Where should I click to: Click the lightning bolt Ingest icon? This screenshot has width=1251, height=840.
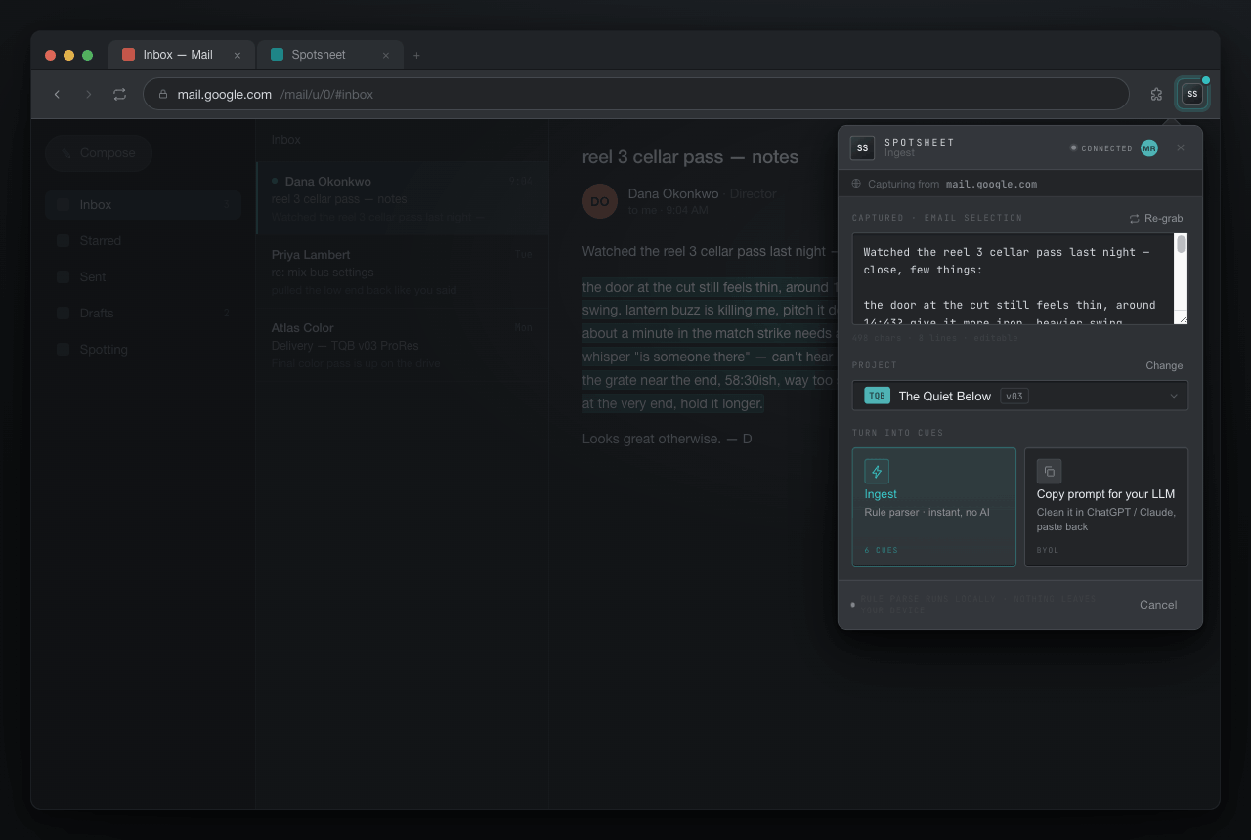tap(877, 471)
